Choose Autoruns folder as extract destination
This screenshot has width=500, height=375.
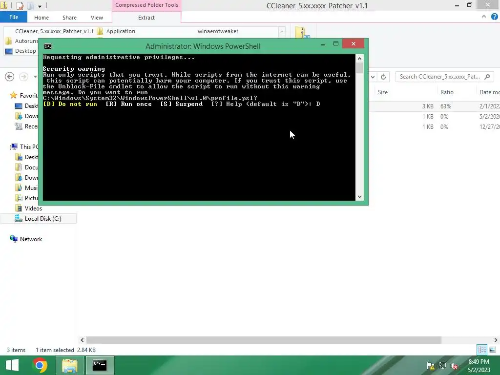tap(21, 41)
